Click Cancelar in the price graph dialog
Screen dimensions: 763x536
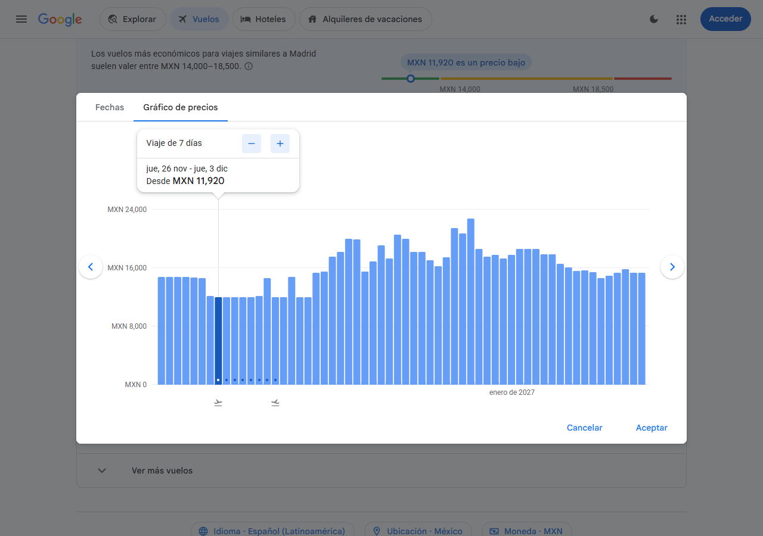[585, 428]
